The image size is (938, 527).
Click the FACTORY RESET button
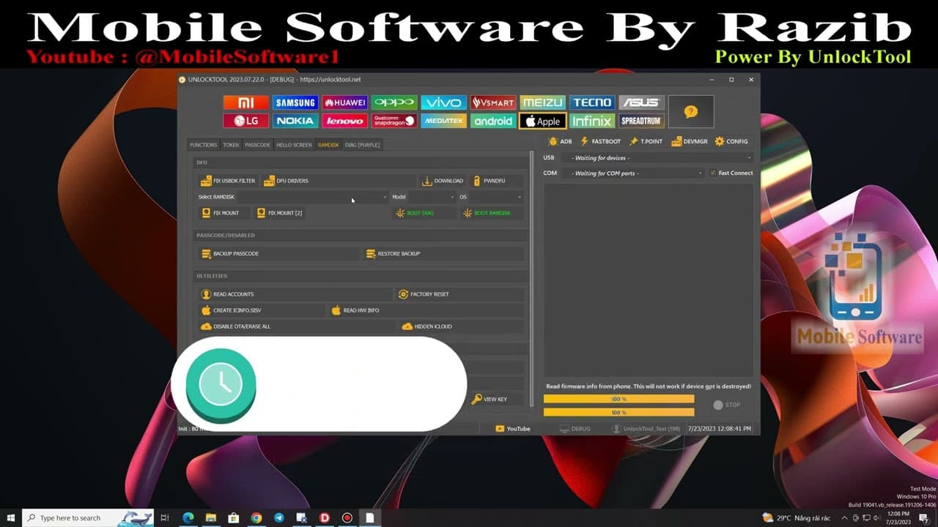460,294
